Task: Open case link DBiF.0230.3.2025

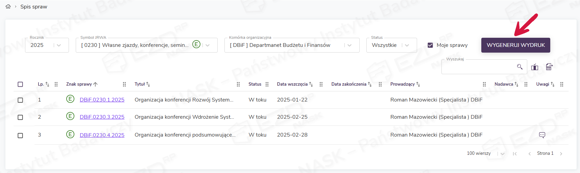Action: coord(102,117)
